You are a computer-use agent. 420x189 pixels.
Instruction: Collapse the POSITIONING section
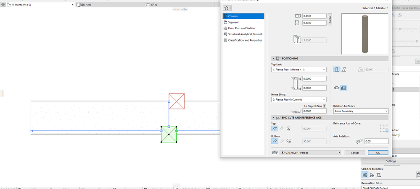click(273, 59)
